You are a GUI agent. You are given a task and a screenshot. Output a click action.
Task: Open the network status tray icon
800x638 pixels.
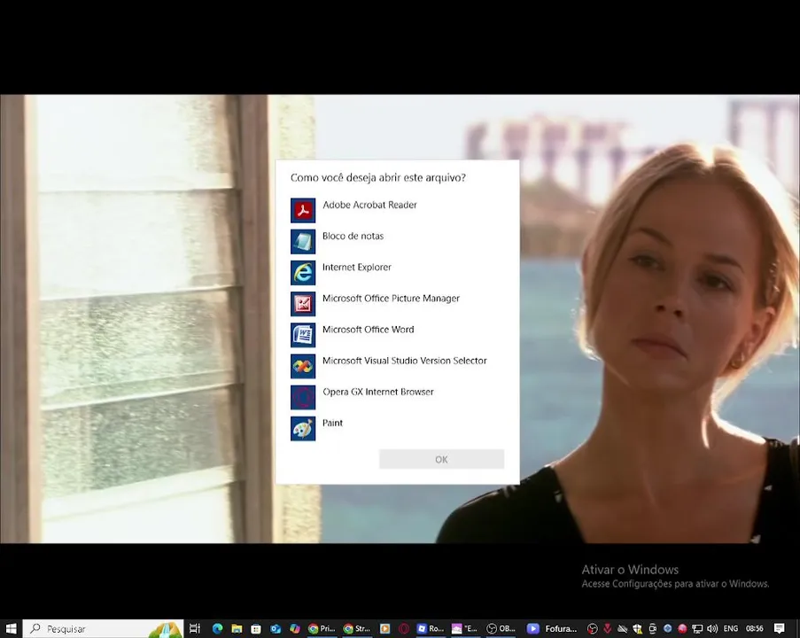click(697, 628)
